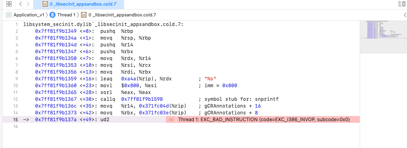Image resolution: width=407 pixels, height=148 pixels.
Task: Open the editor options lines icon
Action: [401, 4]
